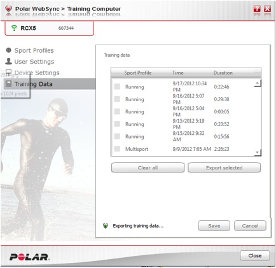This screenshot has height=268, width=276.
Task: Click the Training Data sidebar icon
Action: (8, 83)
